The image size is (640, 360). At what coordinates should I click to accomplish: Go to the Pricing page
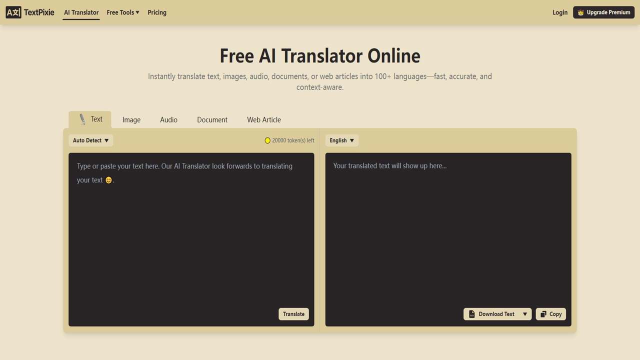click(157, 12)
